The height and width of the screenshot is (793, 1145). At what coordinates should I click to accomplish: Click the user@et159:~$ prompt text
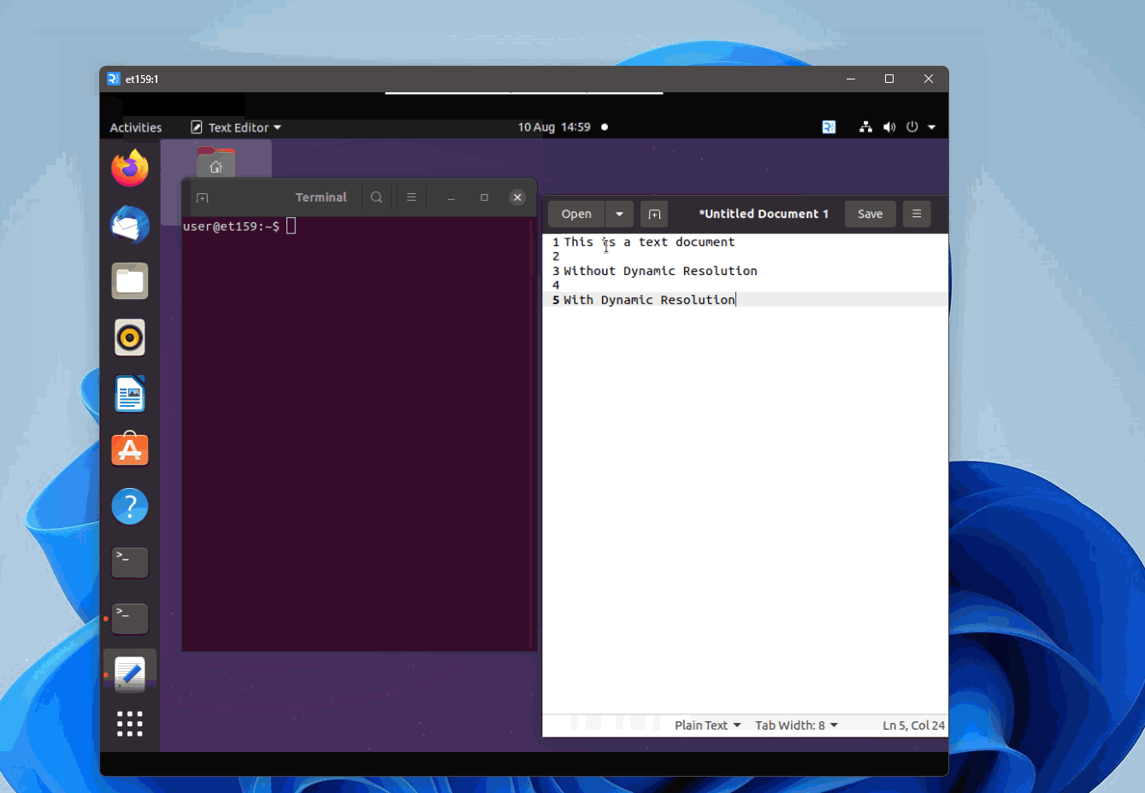click(231, 226)
